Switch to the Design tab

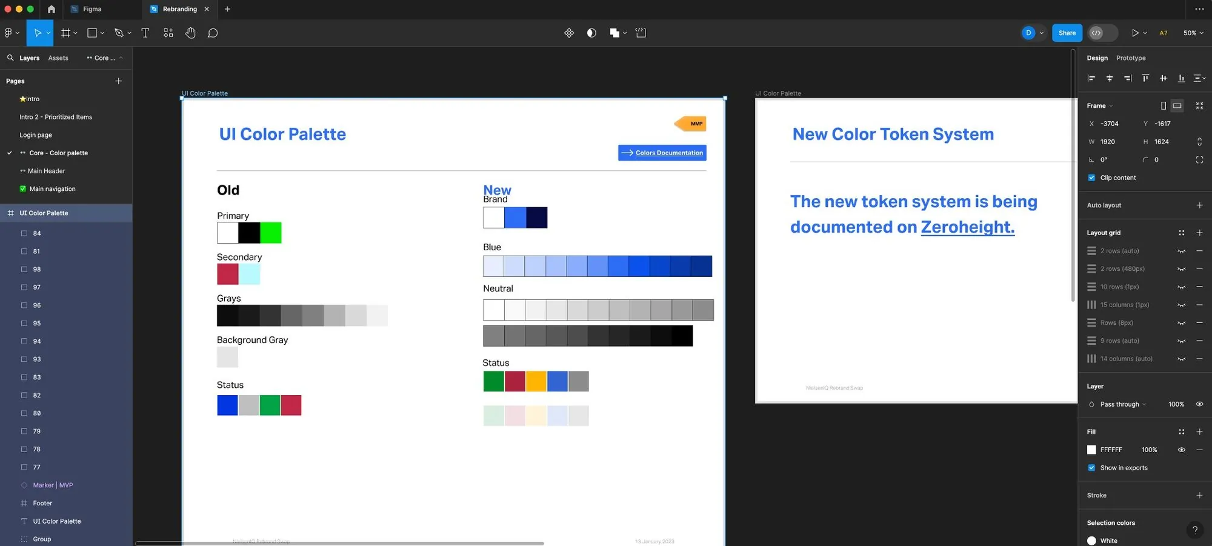[x=1097, y=58]
